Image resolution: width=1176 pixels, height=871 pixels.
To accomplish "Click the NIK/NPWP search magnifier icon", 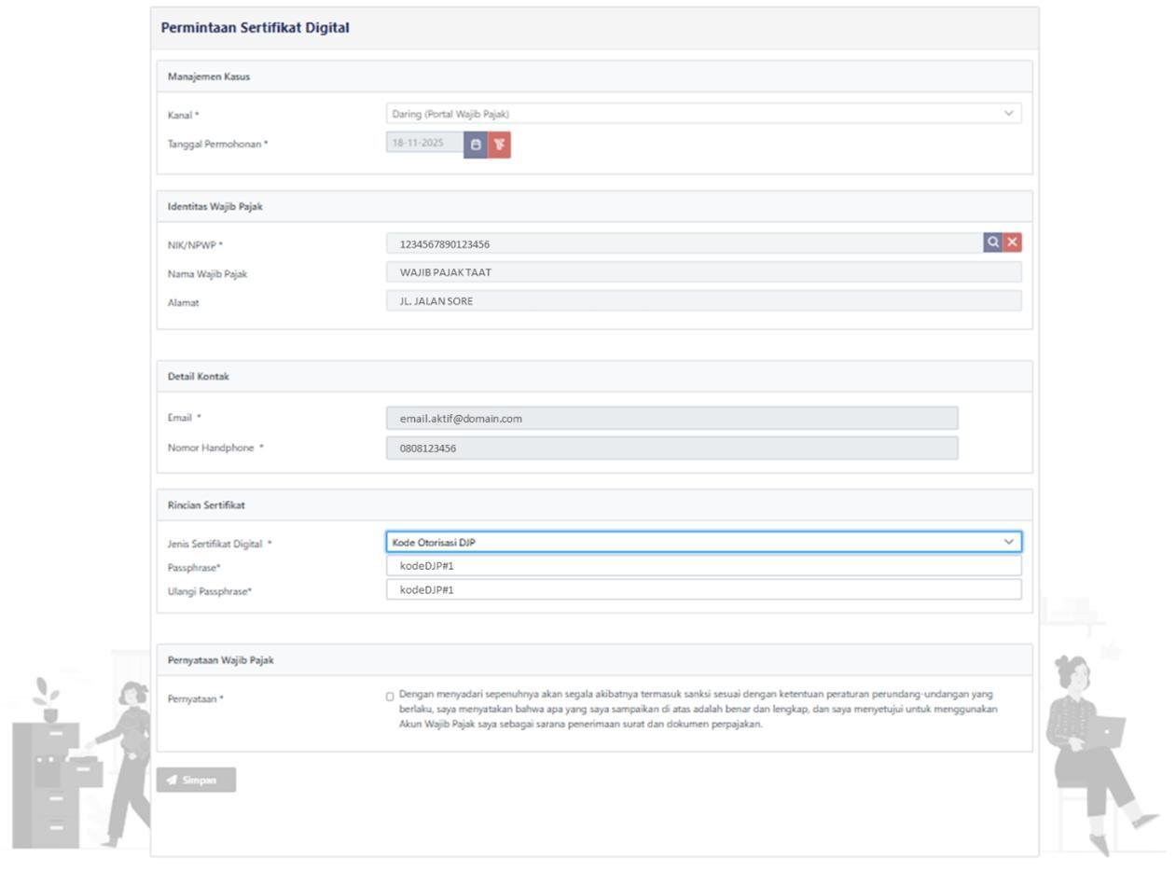I will 992,242.
